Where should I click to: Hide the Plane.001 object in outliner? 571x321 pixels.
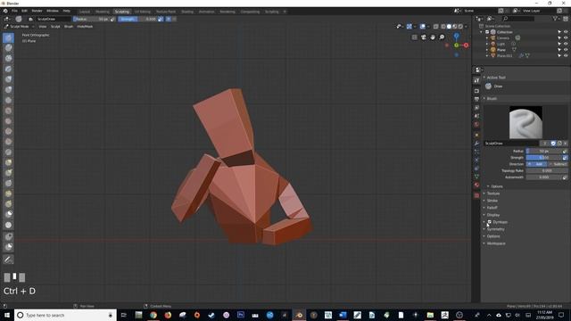click(566, 55)
